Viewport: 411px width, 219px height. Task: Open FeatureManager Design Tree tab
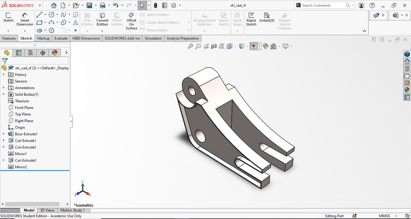[7, 53]
